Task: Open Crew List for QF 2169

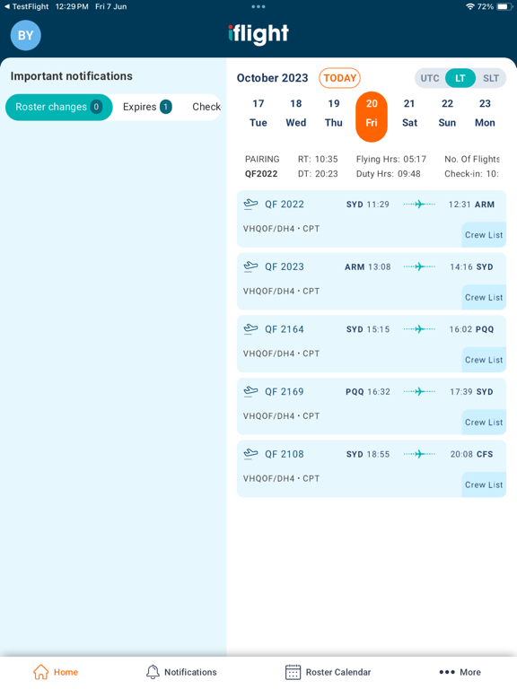Action: [484, 422]
